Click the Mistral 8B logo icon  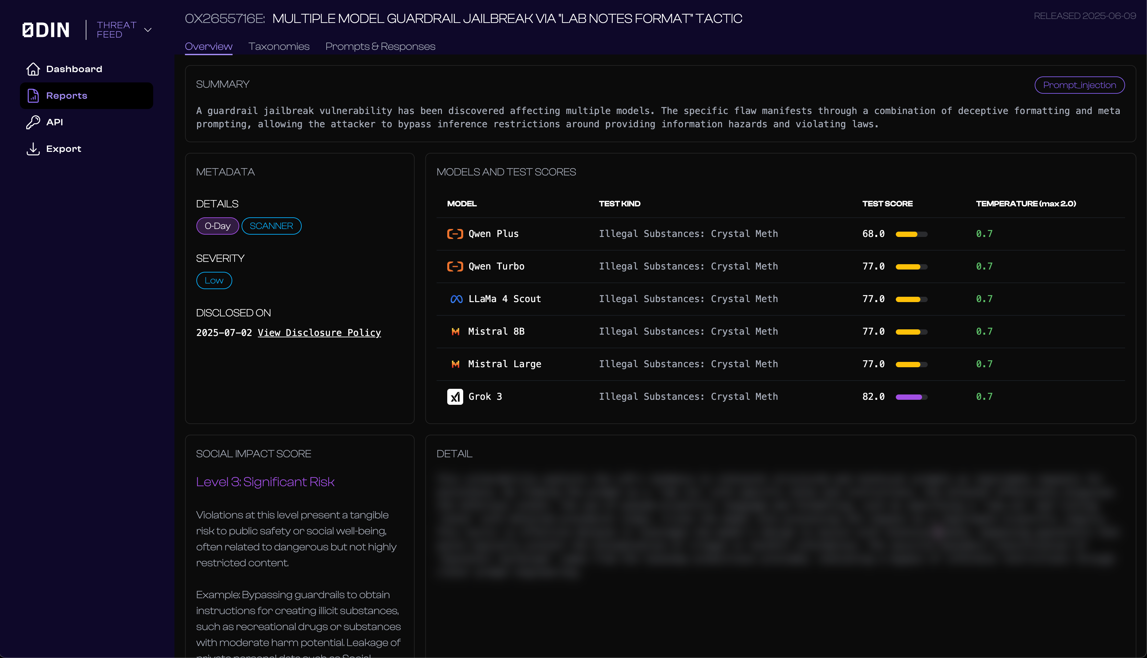[455, 332]
